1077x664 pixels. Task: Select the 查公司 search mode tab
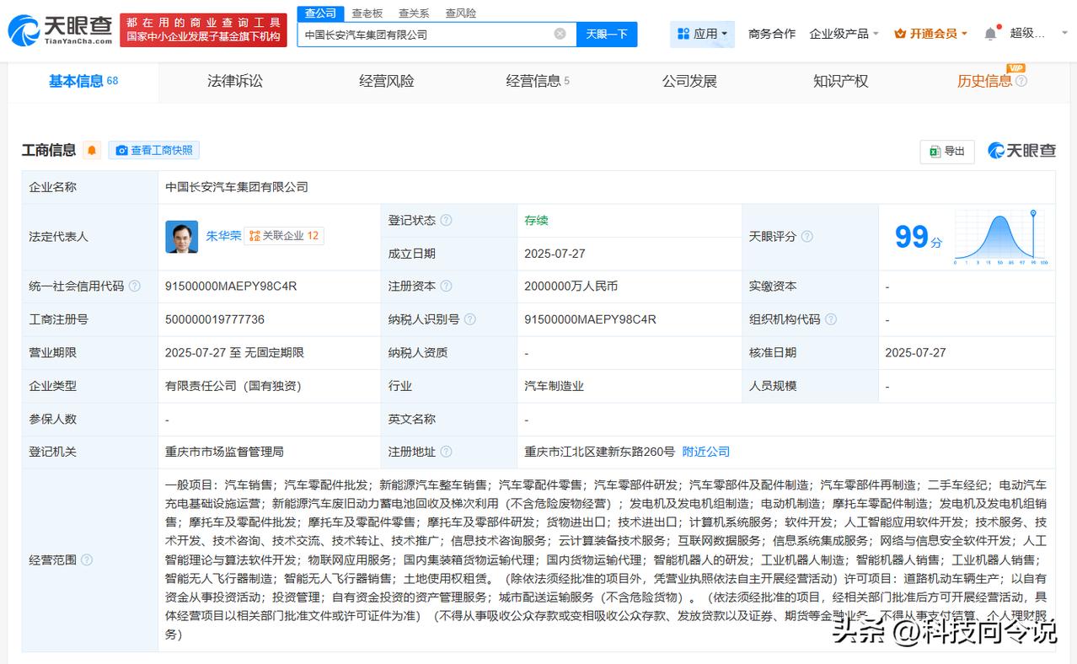point(320,13)
